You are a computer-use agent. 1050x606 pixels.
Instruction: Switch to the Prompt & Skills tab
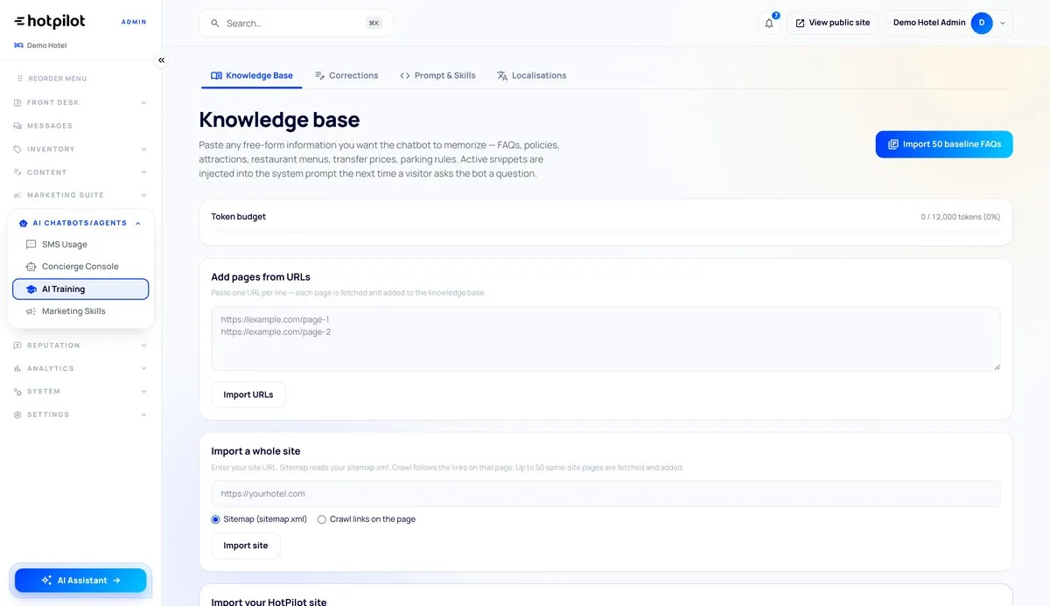point(437,76)
